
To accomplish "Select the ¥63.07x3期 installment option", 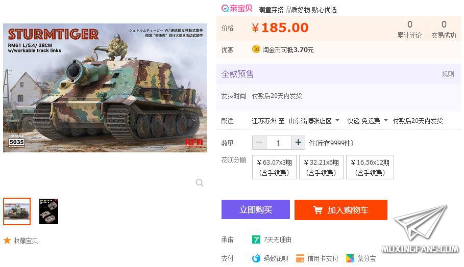I will tap(274, 167).
